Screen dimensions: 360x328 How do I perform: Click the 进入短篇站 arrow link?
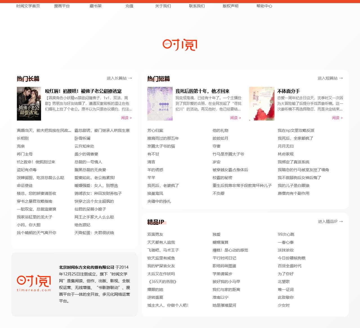click(329, 78)
